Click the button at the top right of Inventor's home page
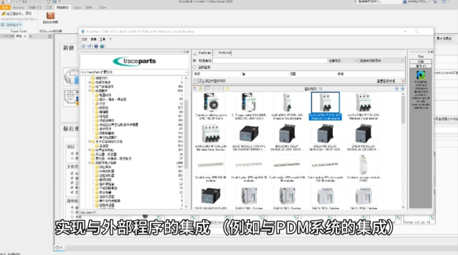The width and height of the screenshot is (458, 255). click(444, 38)
